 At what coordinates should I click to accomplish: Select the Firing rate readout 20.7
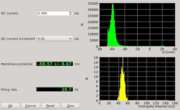pyautogui.click(x=55, y=89)
